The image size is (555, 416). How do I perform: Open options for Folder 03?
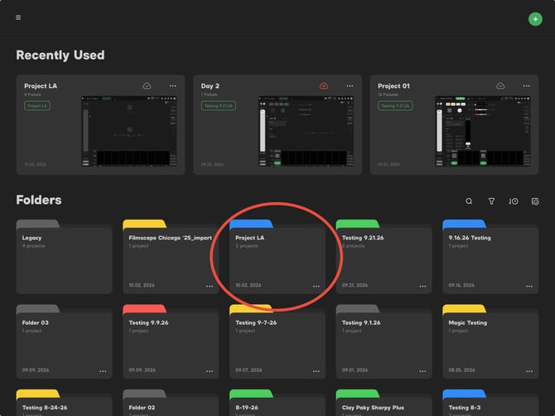coord(103,371)
